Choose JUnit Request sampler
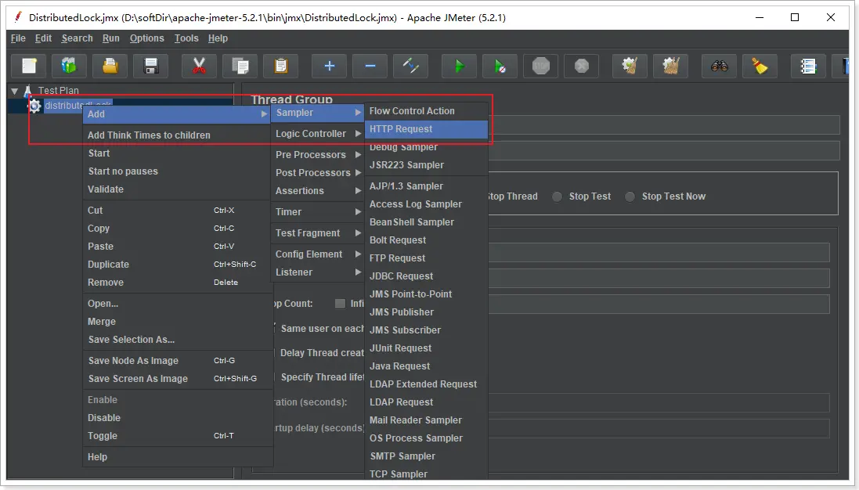This screenshot has width=859, height=490. pos(426,348)
